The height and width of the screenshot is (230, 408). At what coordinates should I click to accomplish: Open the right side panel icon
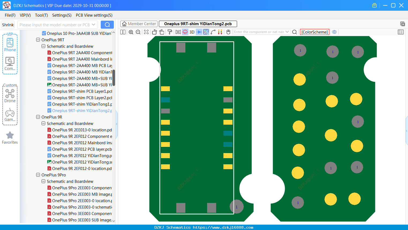401,32
